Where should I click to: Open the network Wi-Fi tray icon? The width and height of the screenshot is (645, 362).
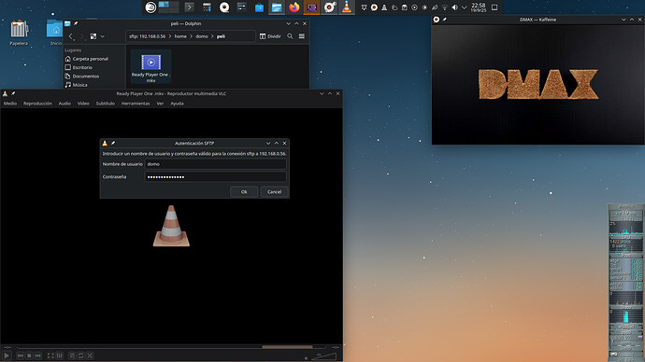445,7
